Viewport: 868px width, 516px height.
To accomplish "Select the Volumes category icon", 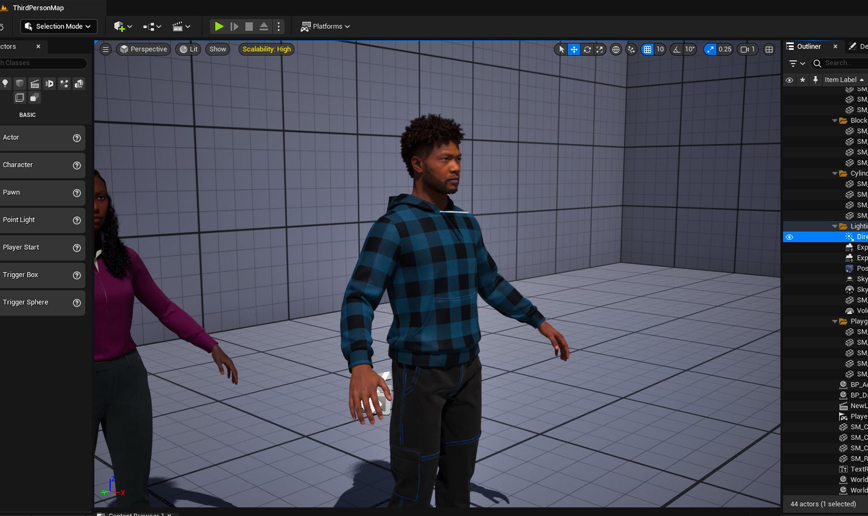I will [x=20, y=97].
